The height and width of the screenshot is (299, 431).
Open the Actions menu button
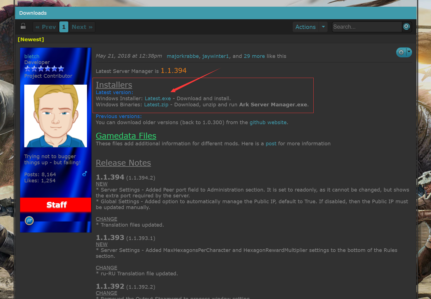(306, 27)
